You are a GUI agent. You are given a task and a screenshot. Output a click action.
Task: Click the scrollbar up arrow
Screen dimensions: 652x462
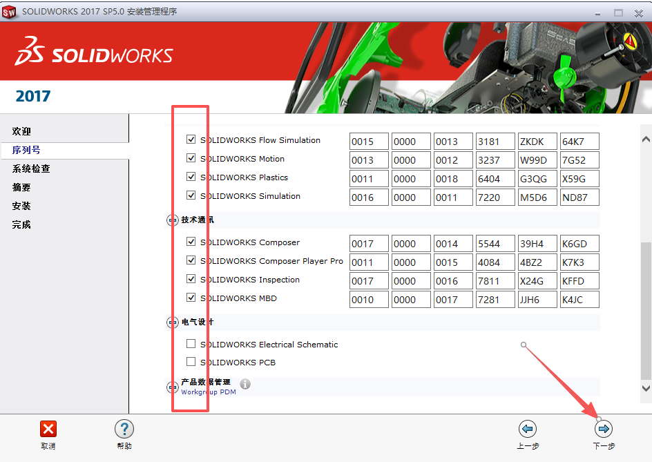pyautogui.click(x=644, y=139)
